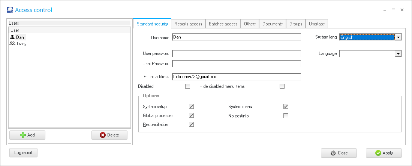Viewport: 412px width, 166px height.
Task: Open the Documents tab
Action: pyautogui.click(x=273, y=24)
